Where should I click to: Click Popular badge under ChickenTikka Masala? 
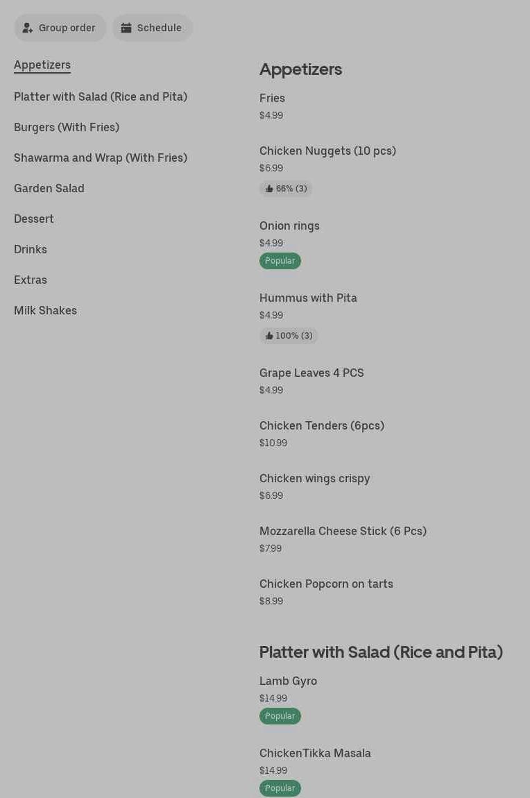point(280,788)
